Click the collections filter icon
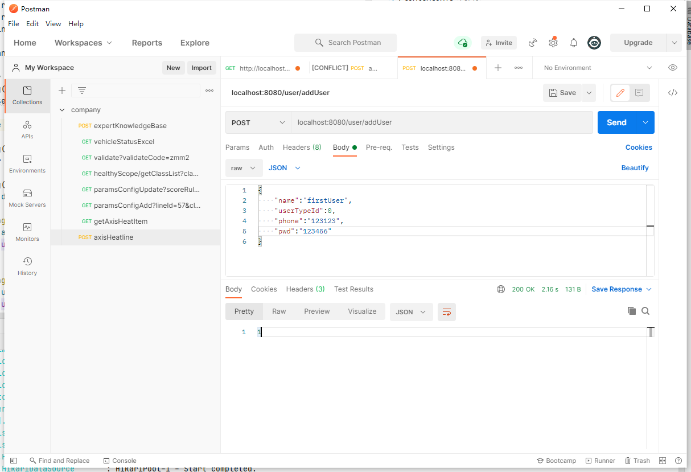691x472 pixels. pyautogui.click(x=82, y=91)
